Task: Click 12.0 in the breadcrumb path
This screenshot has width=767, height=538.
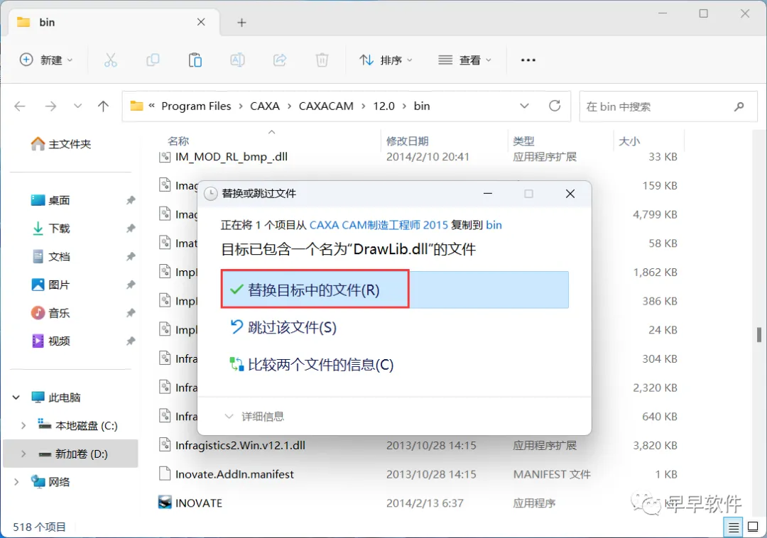Action: point(384,106)
